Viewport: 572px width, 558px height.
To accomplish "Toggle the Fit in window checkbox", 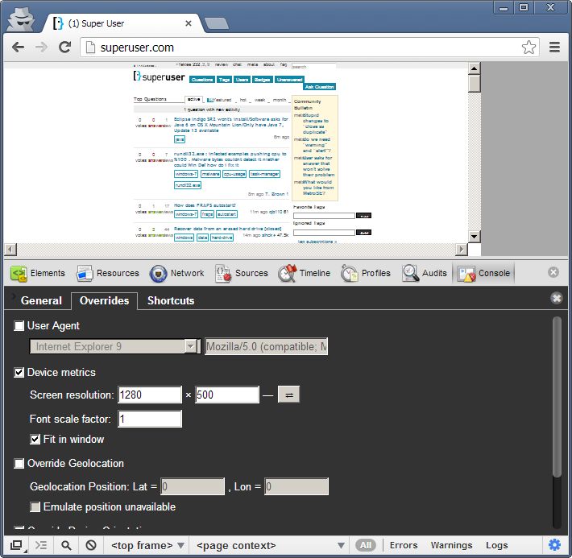I will pos(35,439).
